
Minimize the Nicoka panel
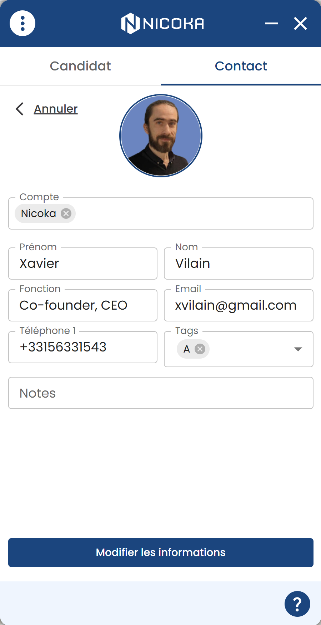tap(271, 24)
